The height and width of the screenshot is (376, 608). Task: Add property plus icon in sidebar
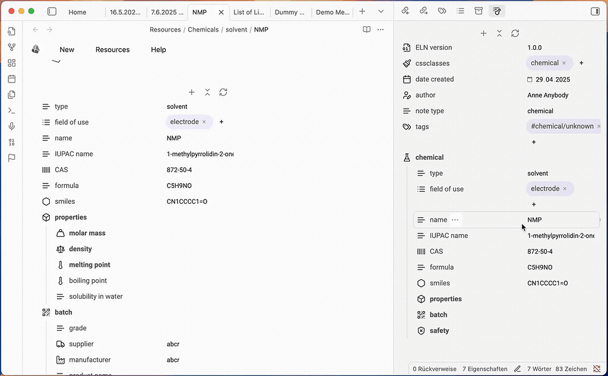point(483,33)
